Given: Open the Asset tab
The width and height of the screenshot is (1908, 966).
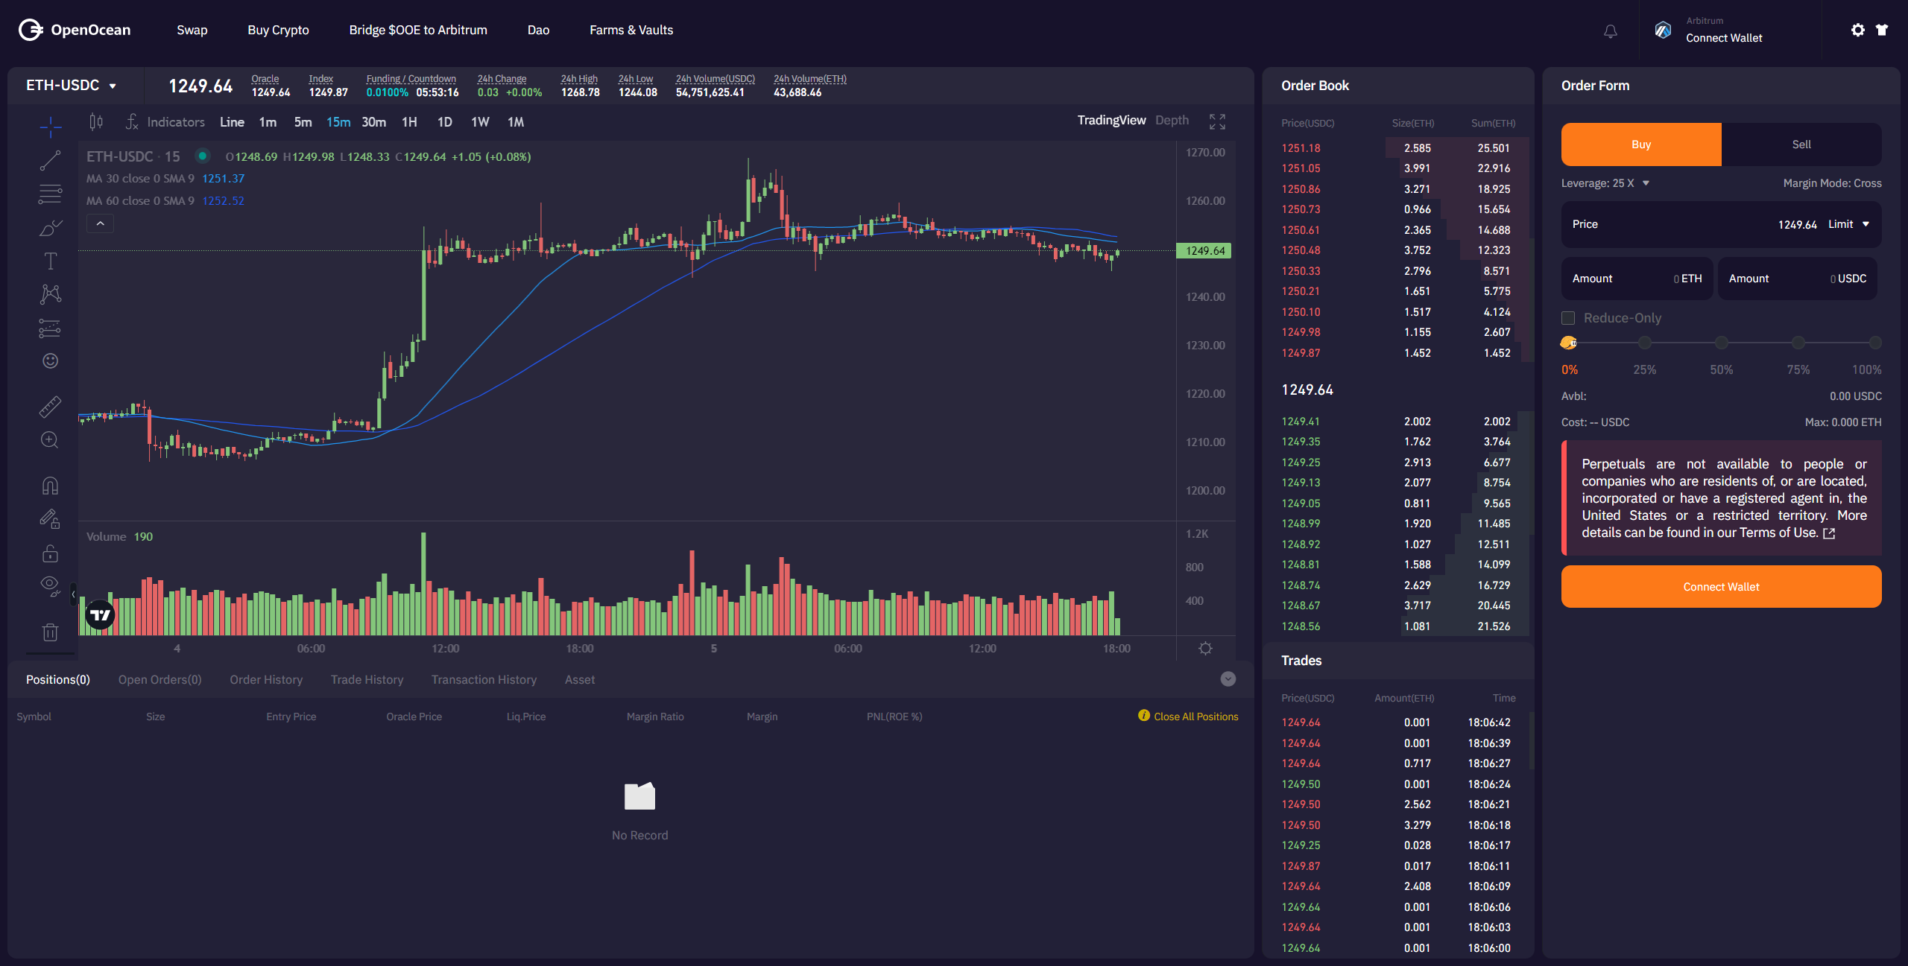Looking at the screenshot, I should coord(580,679).
